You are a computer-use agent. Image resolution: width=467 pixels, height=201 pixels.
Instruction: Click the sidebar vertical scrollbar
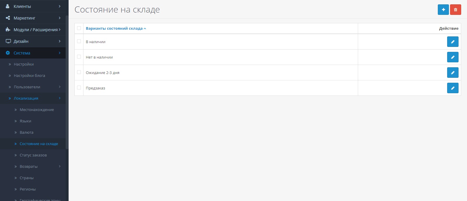[67, 82]
